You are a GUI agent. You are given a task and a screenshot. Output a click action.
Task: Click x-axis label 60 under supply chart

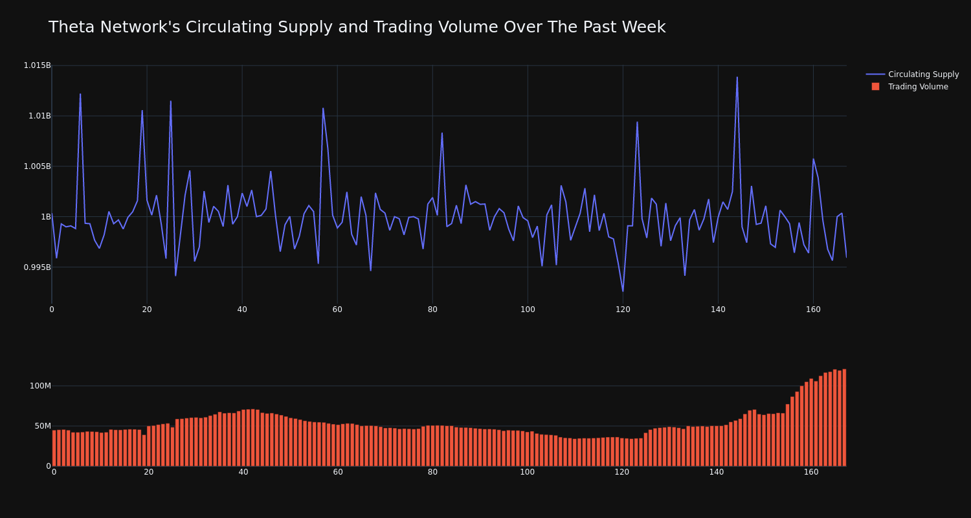pos(337,310)
